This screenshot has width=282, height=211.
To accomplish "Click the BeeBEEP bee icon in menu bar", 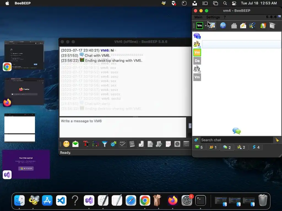I will (164, 3).
